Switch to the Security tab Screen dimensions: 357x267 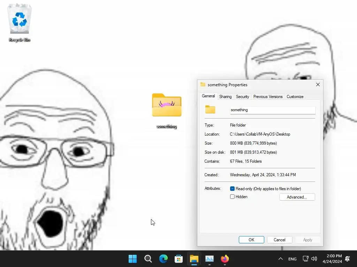(243, 97)
